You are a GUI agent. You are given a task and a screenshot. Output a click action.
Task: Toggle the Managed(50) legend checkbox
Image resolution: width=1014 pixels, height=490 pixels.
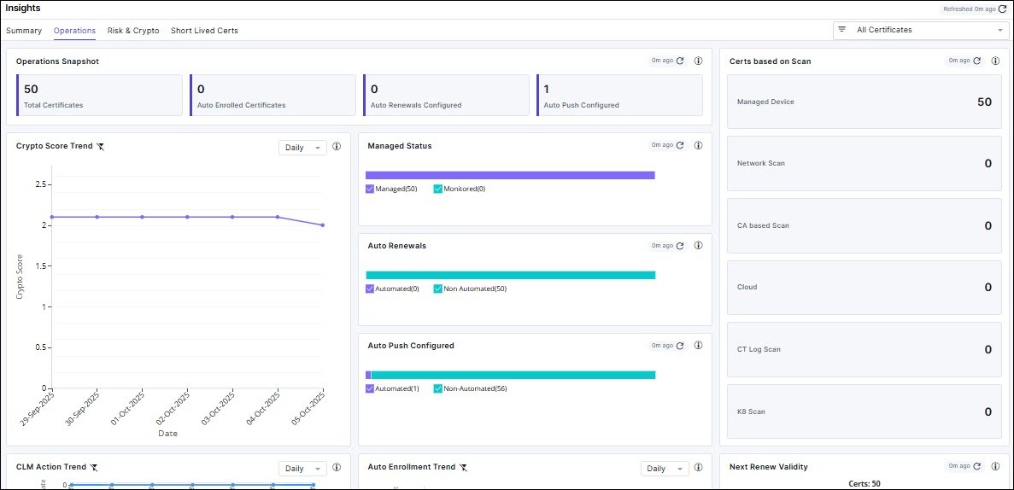coord(370,189)
